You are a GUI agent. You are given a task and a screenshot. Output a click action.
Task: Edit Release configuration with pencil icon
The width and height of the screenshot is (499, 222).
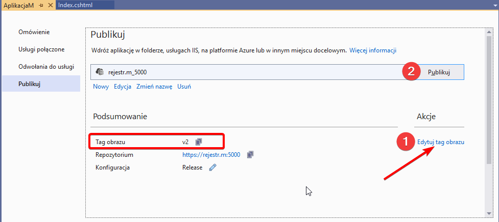(x=212, y=168)
